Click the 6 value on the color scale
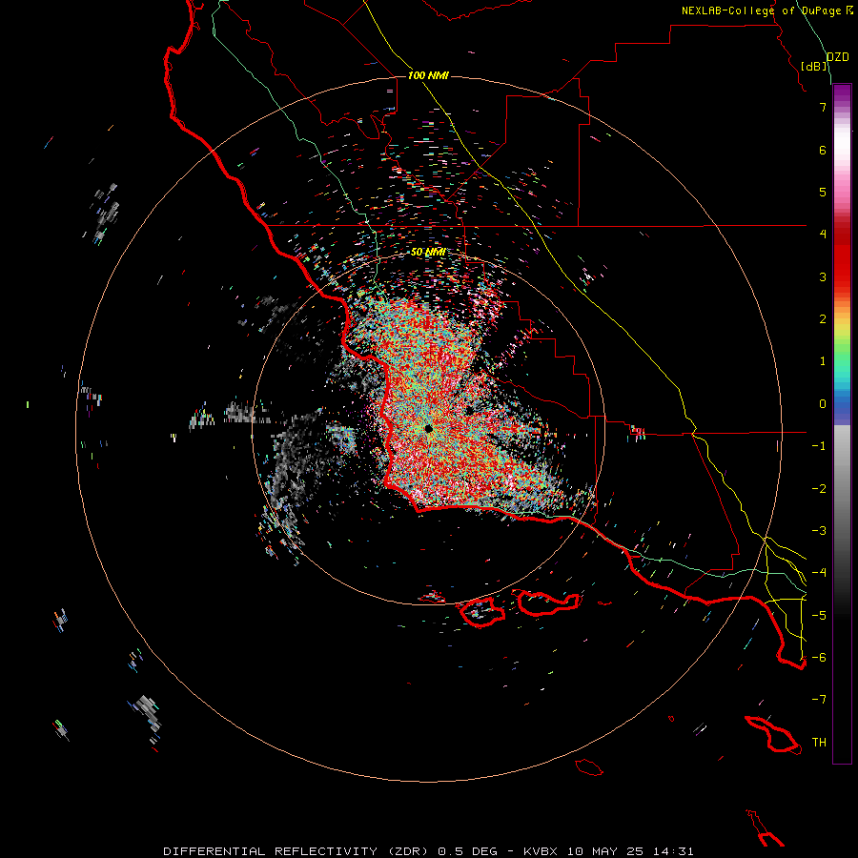This screenshot has width=858, height=858. click(x=823, y=150)
